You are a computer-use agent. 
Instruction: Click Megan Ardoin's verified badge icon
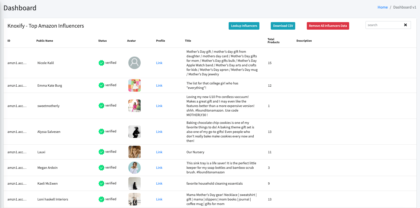[x=101, y=168]
